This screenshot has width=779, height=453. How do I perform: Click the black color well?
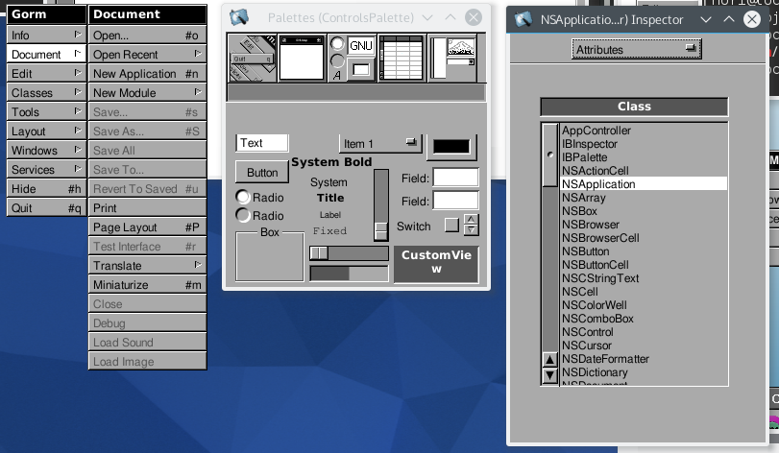coord(451,147)
